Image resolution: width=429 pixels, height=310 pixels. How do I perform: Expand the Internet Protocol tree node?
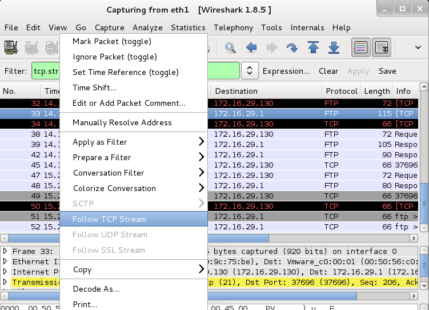pos(5,271)
